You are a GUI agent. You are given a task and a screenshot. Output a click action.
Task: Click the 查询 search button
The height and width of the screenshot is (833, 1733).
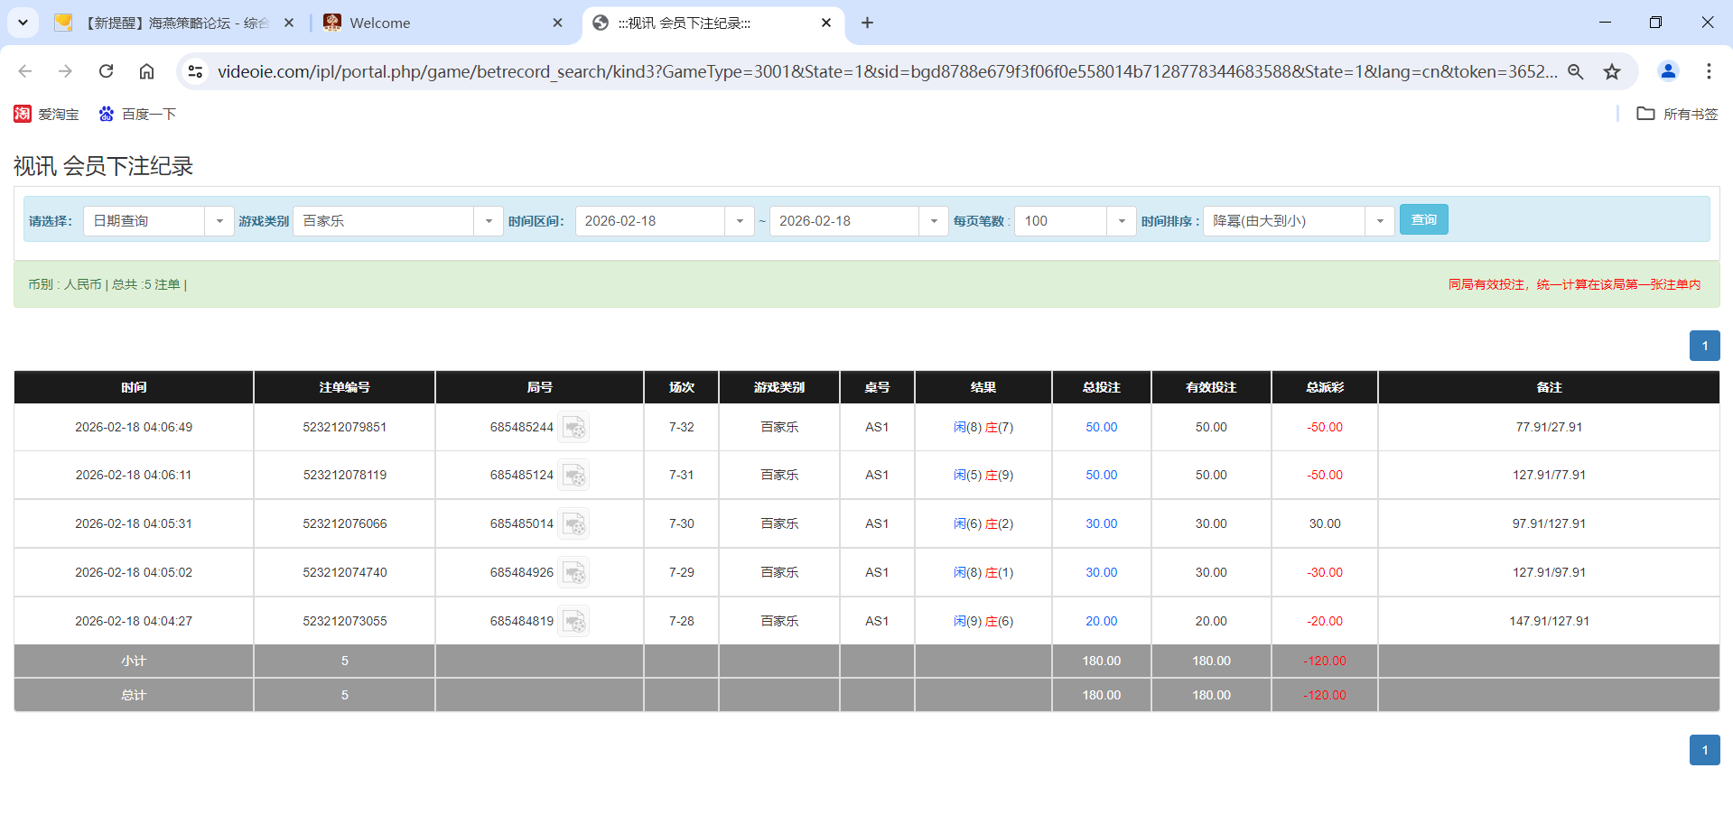(x=1423, y=219)
